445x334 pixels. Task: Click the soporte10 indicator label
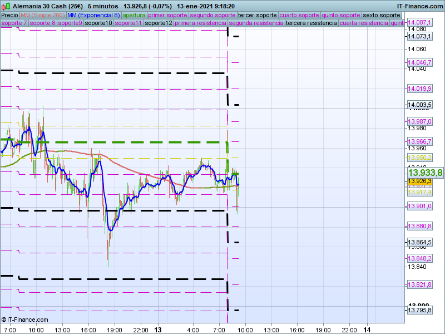pos(98,23)
